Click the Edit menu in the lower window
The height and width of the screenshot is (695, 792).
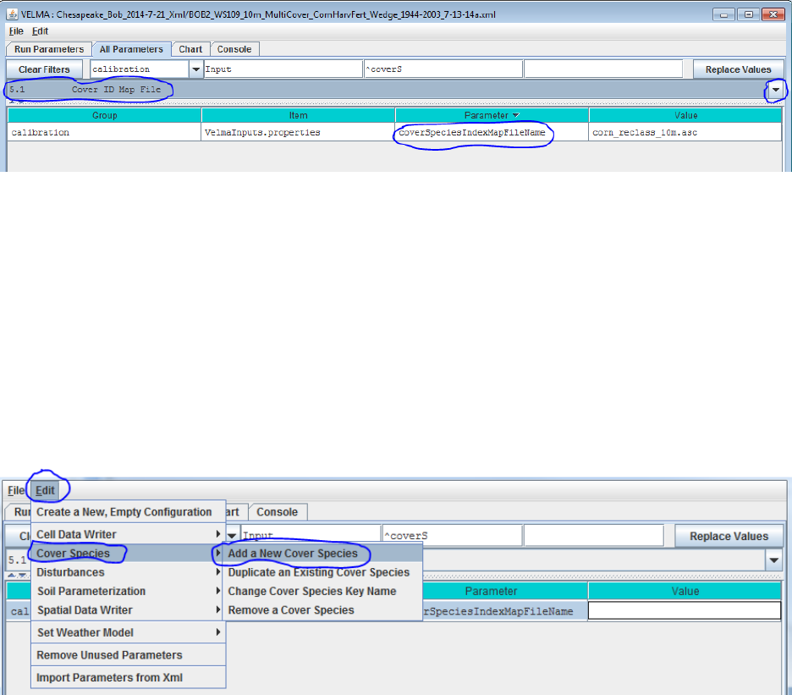[x=45, y=490]
